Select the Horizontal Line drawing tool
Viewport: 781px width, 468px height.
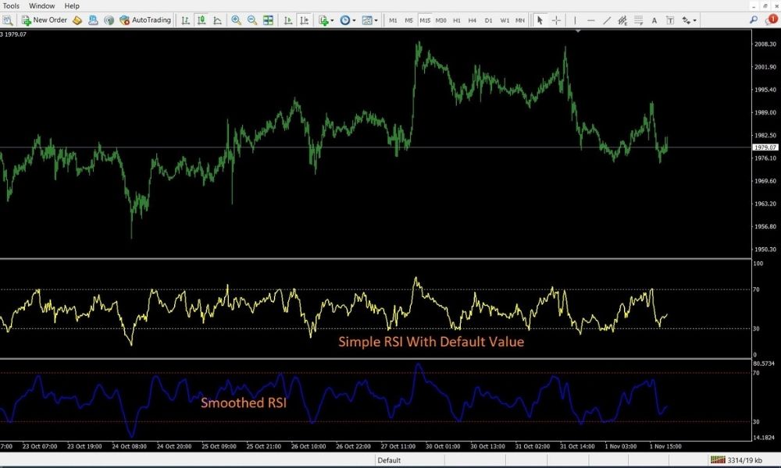591,19
